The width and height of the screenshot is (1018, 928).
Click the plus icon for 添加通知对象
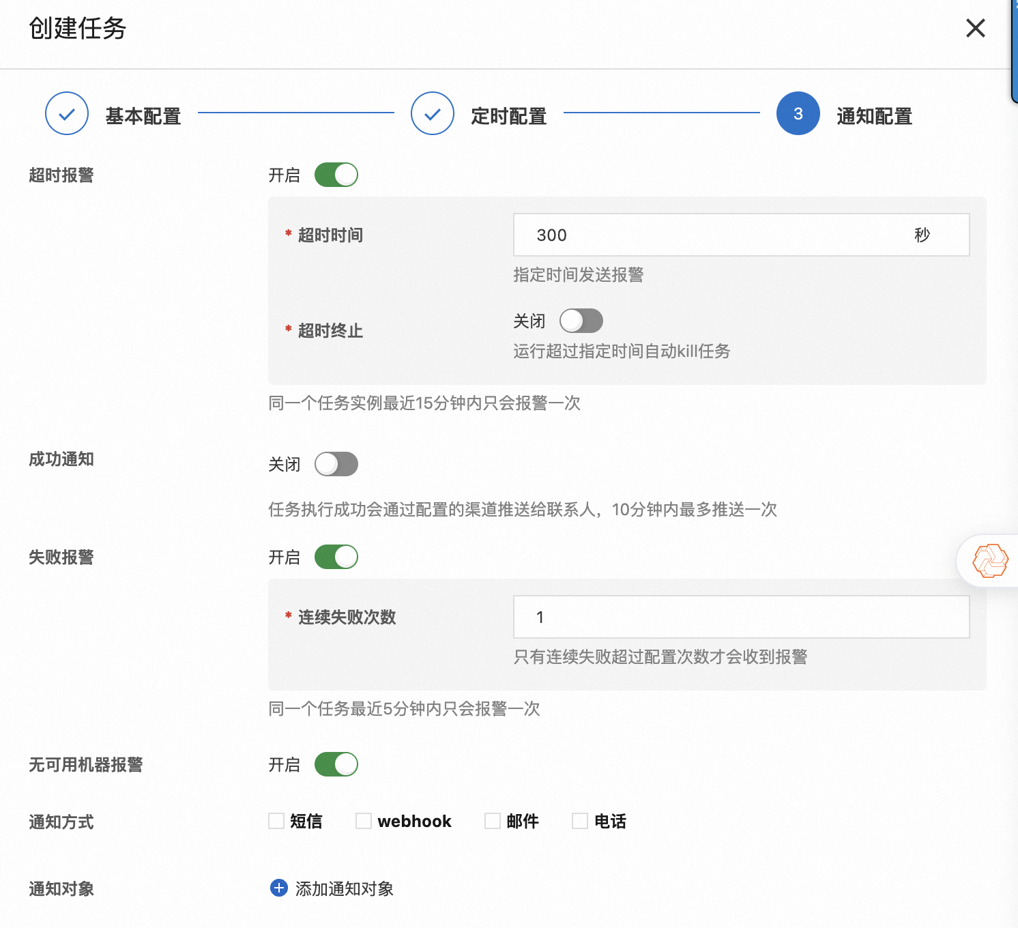click(279, 888)
